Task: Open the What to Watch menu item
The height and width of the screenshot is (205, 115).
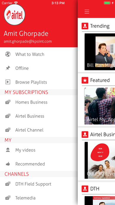Action: tap(39, 54)
